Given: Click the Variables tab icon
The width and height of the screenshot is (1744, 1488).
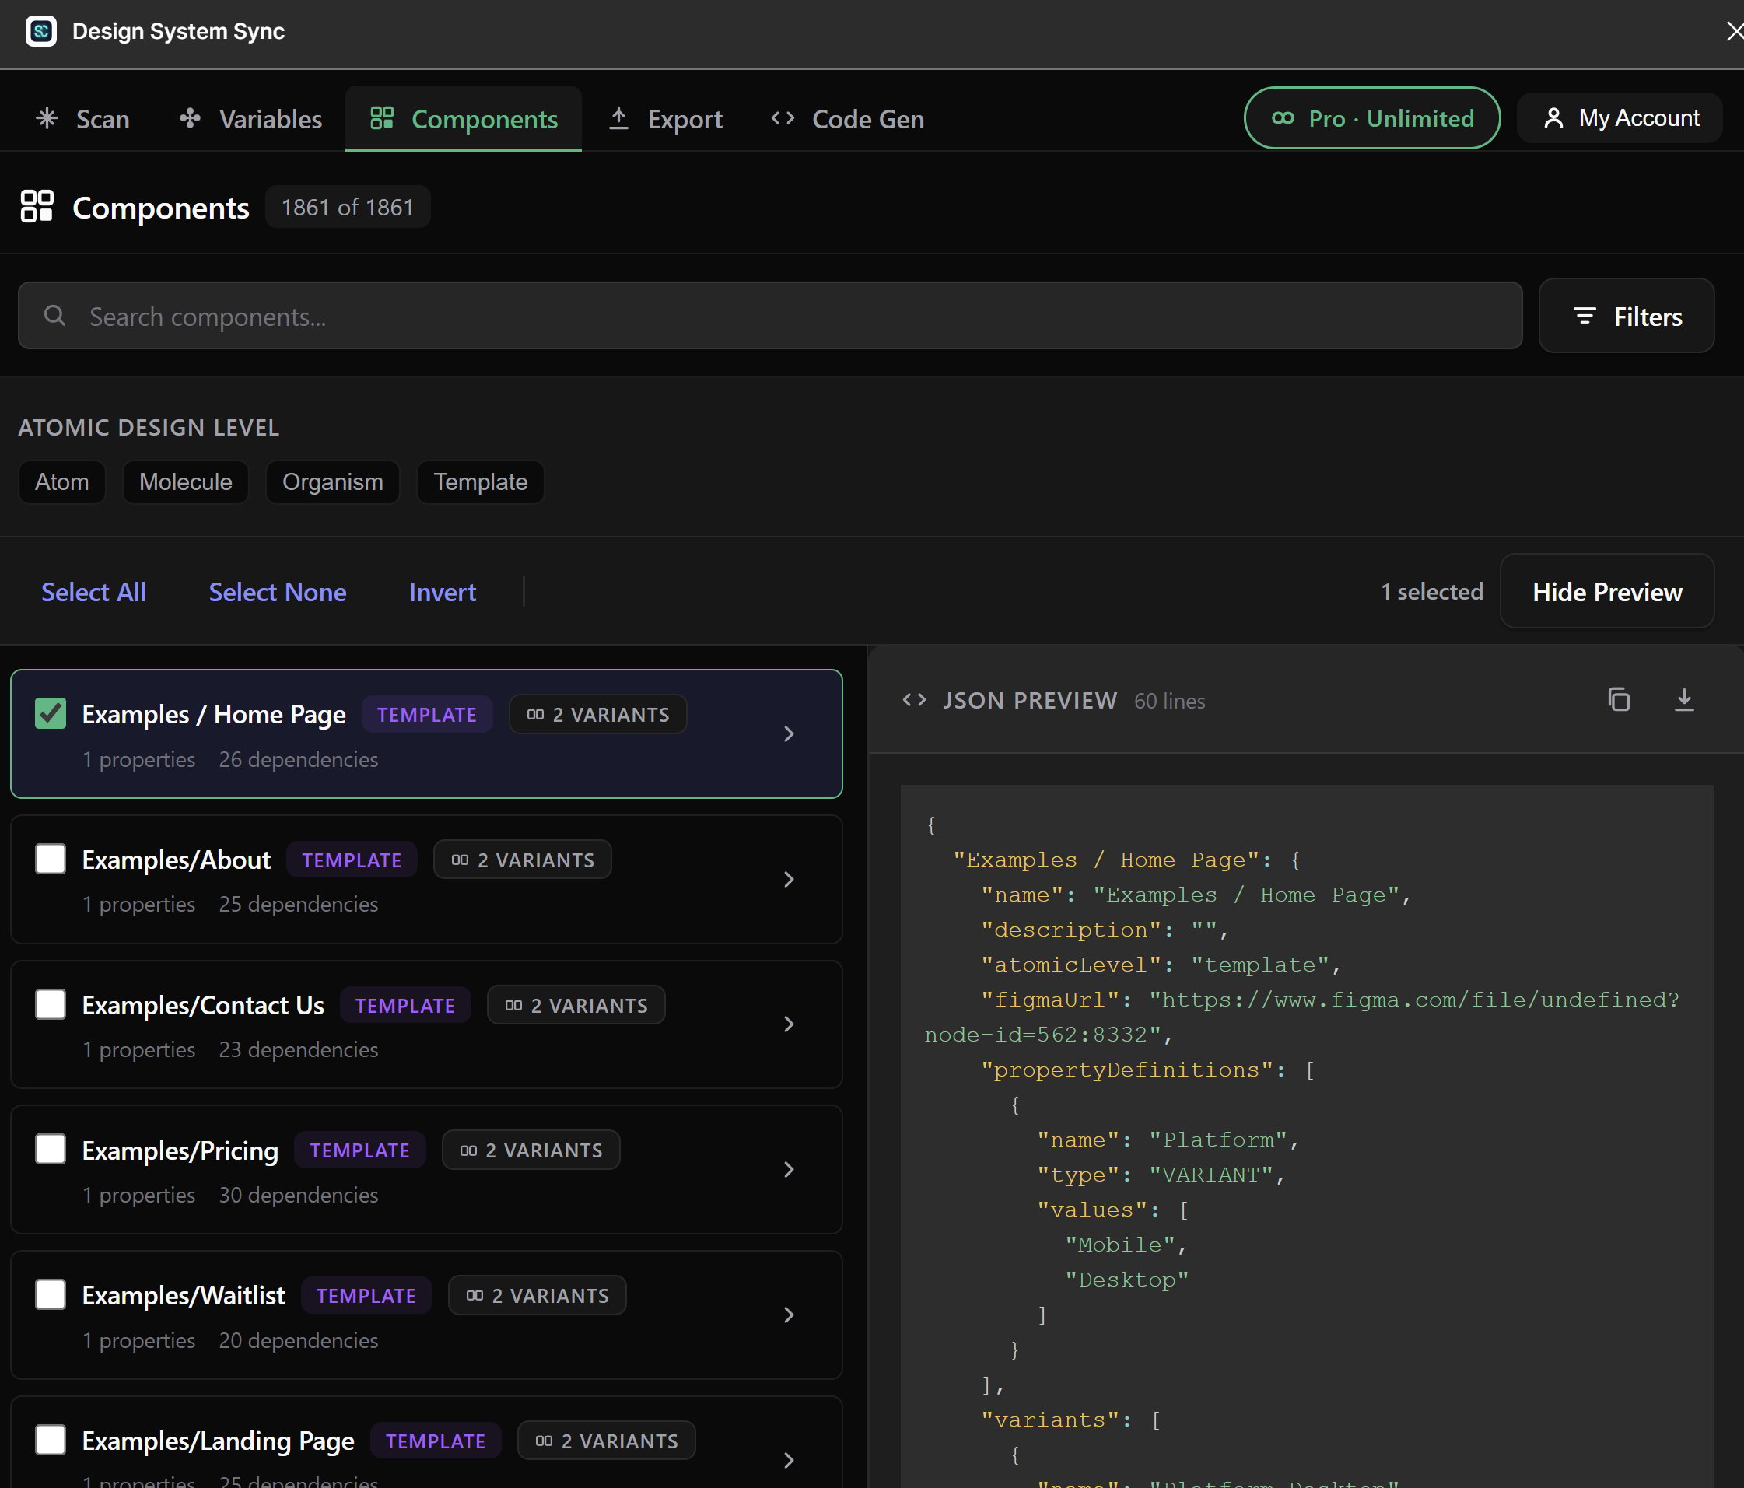Looking at the screenshot, I should click(x=191, y=119).
